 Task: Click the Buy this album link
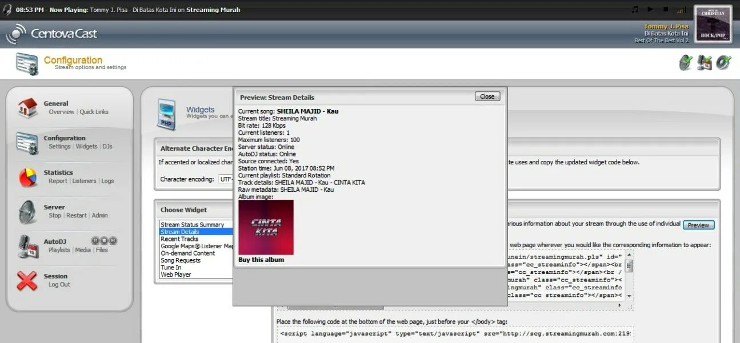coord(261,260)
